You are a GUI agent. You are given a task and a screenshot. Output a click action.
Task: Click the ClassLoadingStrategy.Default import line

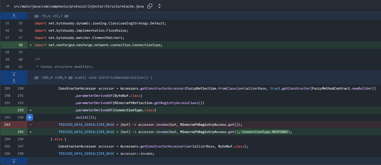[x=100, y=23]
